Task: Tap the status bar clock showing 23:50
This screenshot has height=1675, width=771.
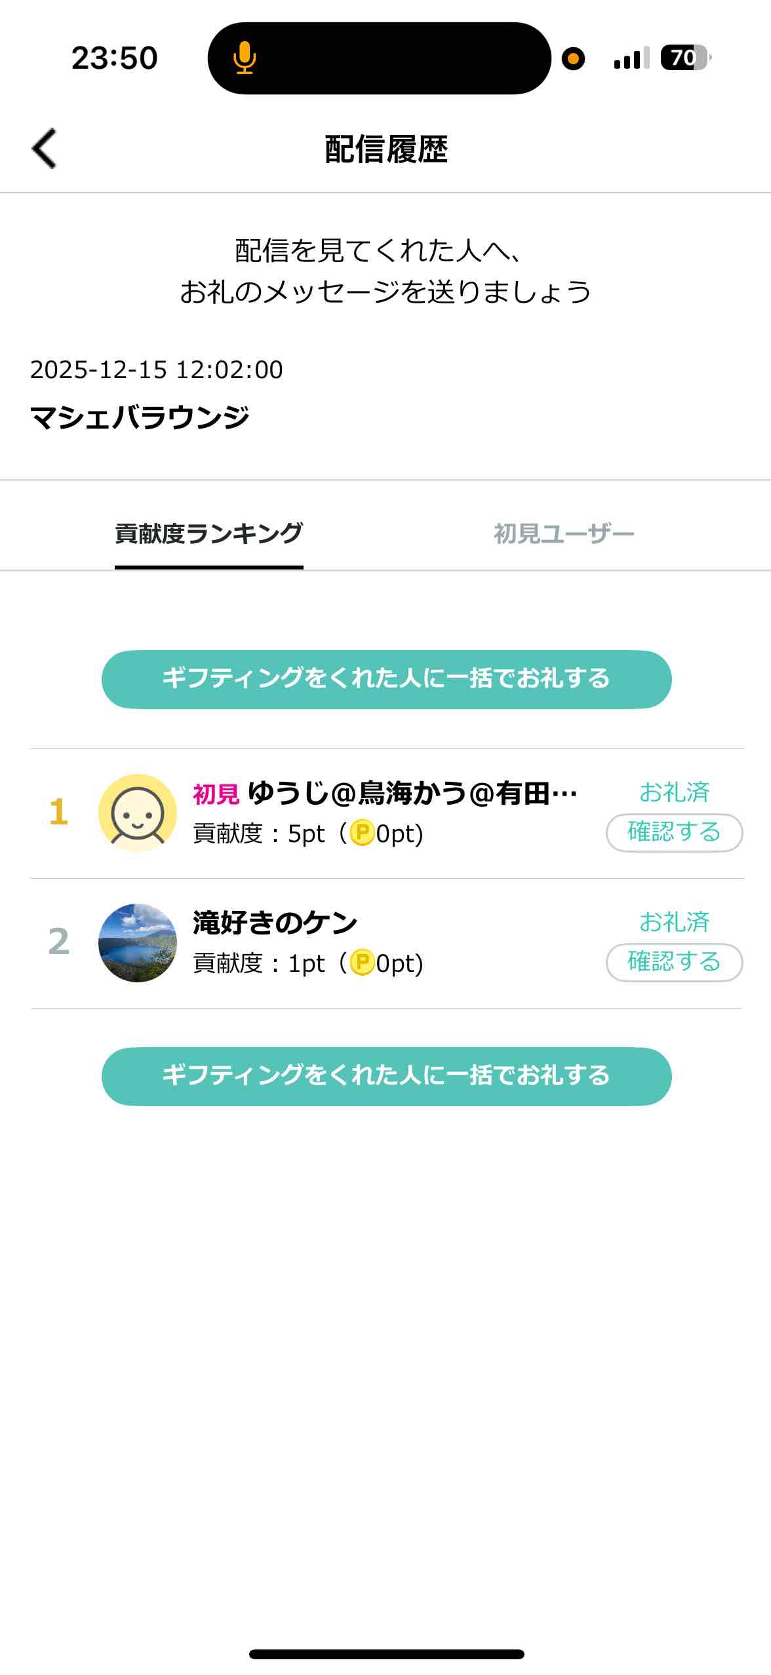Action: (115, 58)
